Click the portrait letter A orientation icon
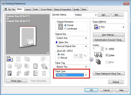Viewport: 131px width, 95px height. click(x=61, y=27)
